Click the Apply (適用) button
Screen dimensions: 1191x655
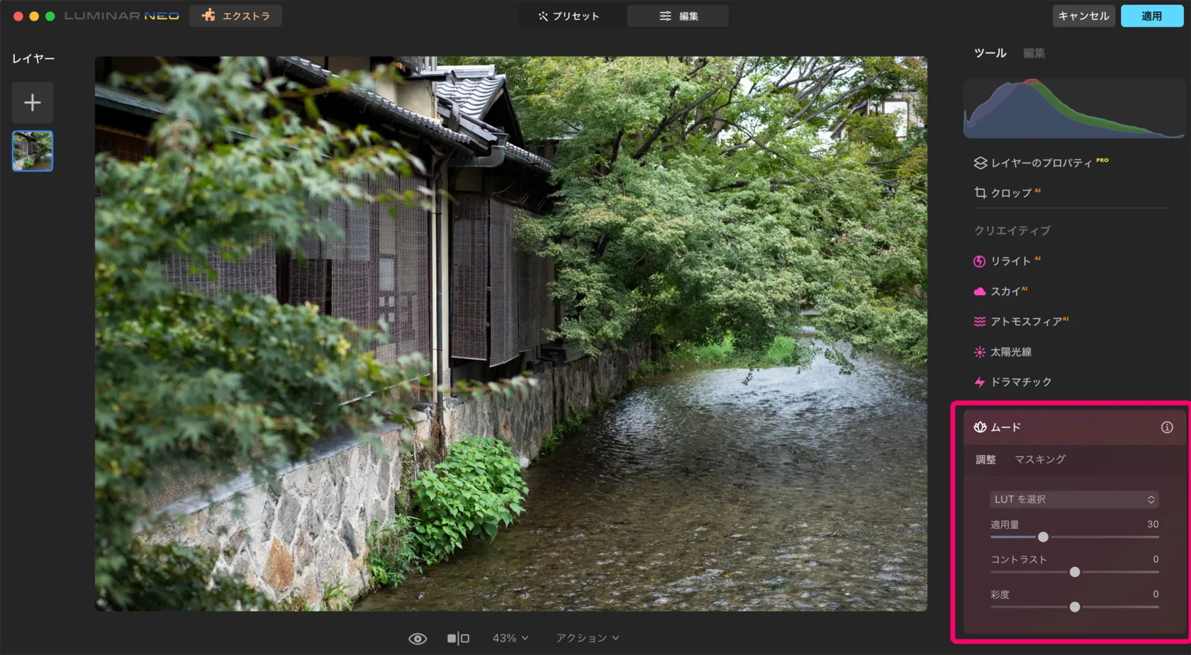click(1151, 16)
